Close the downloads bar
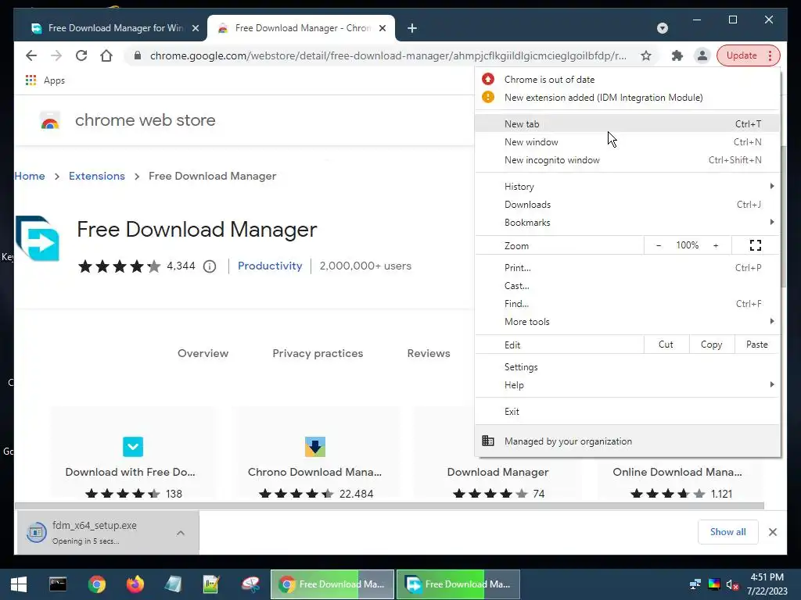The height and width of the screenshot is (600, 801). (x=773, y=532)
